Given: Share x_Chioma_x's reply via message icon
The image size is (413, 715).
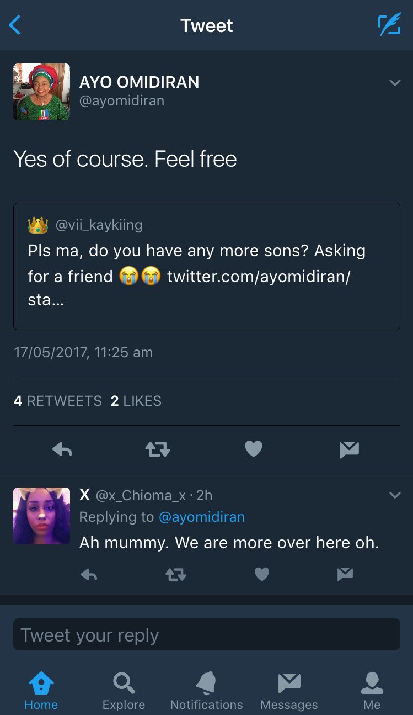Looking at the screenshot, I should click(345, 575).
